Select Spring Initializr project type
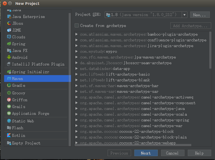 (x=37, y=72)
